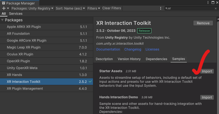The width and height of the screenshot is (219, 114).
Task: Clear the search field with the x icon
Action: tap(216, 9)
